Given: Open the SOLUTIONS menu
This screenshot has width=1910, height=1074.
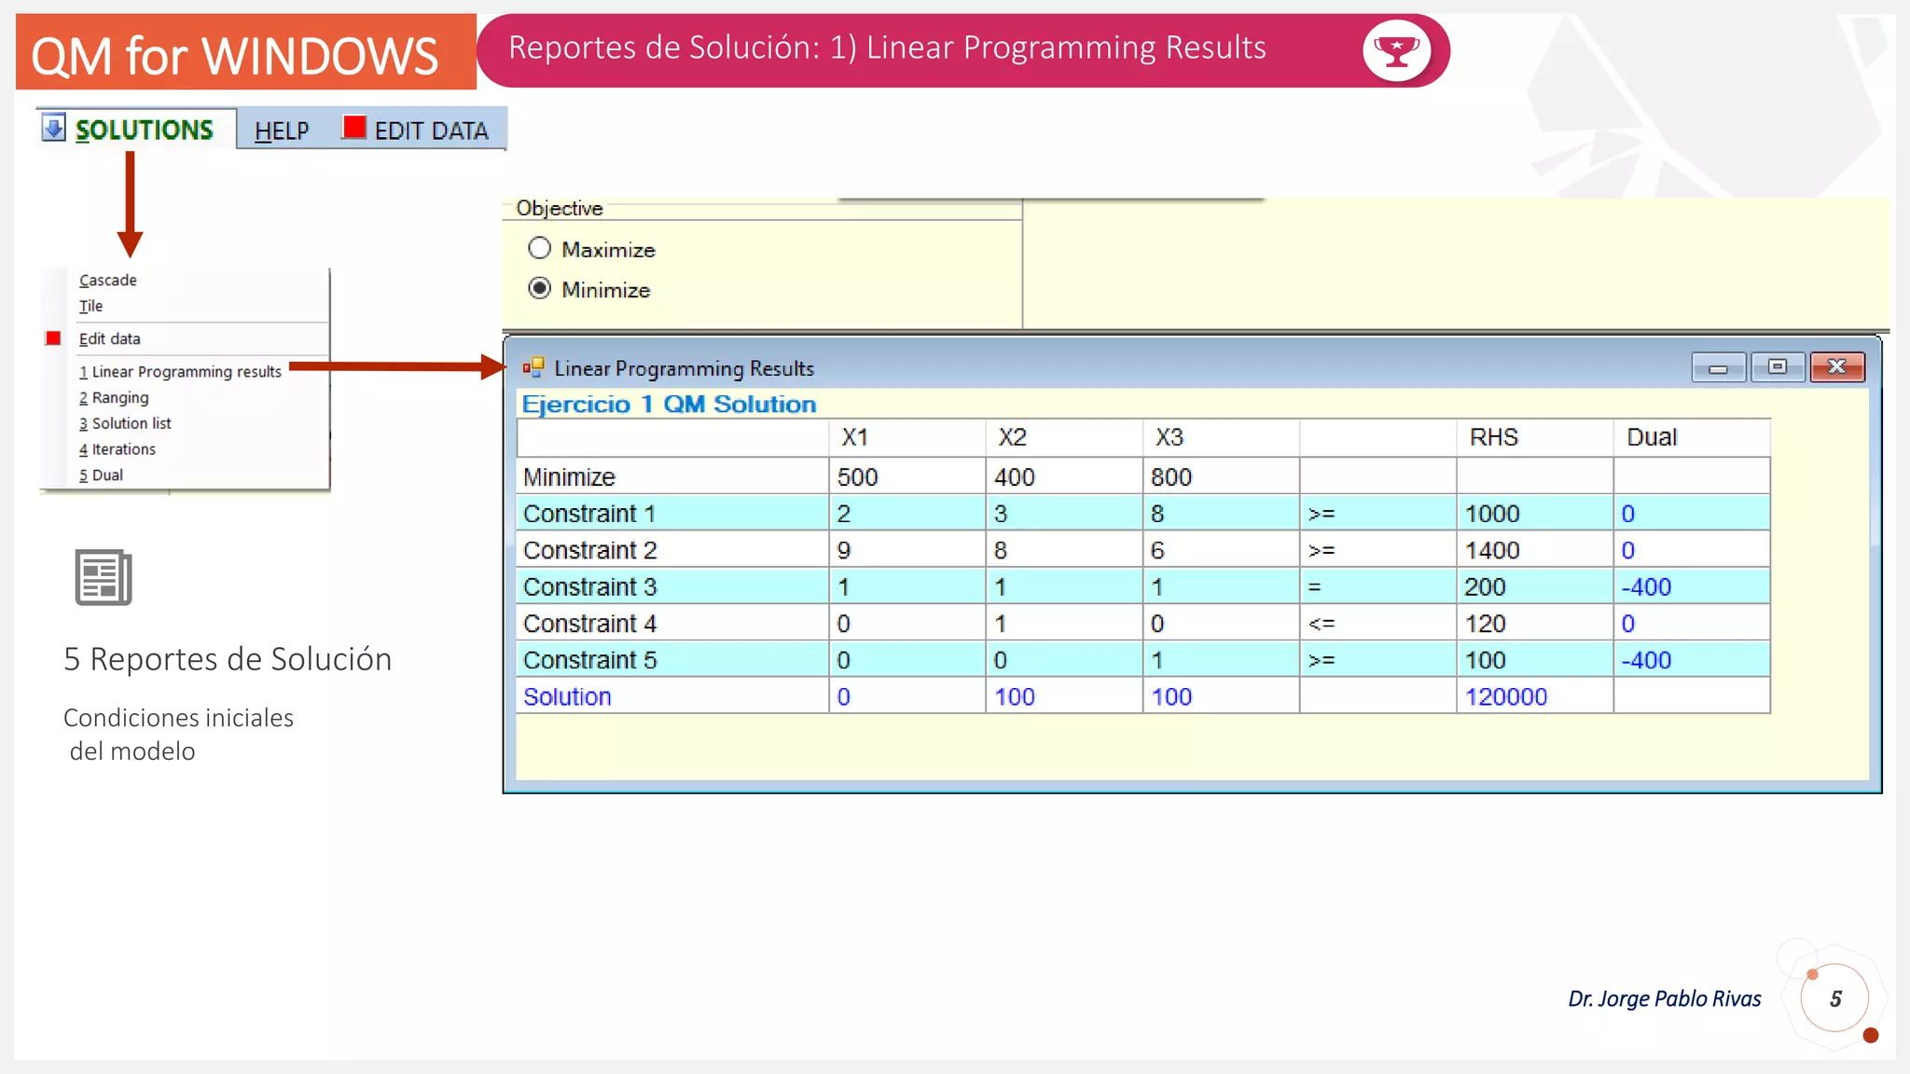Looking at the screenshot, I should coord(144,130).
